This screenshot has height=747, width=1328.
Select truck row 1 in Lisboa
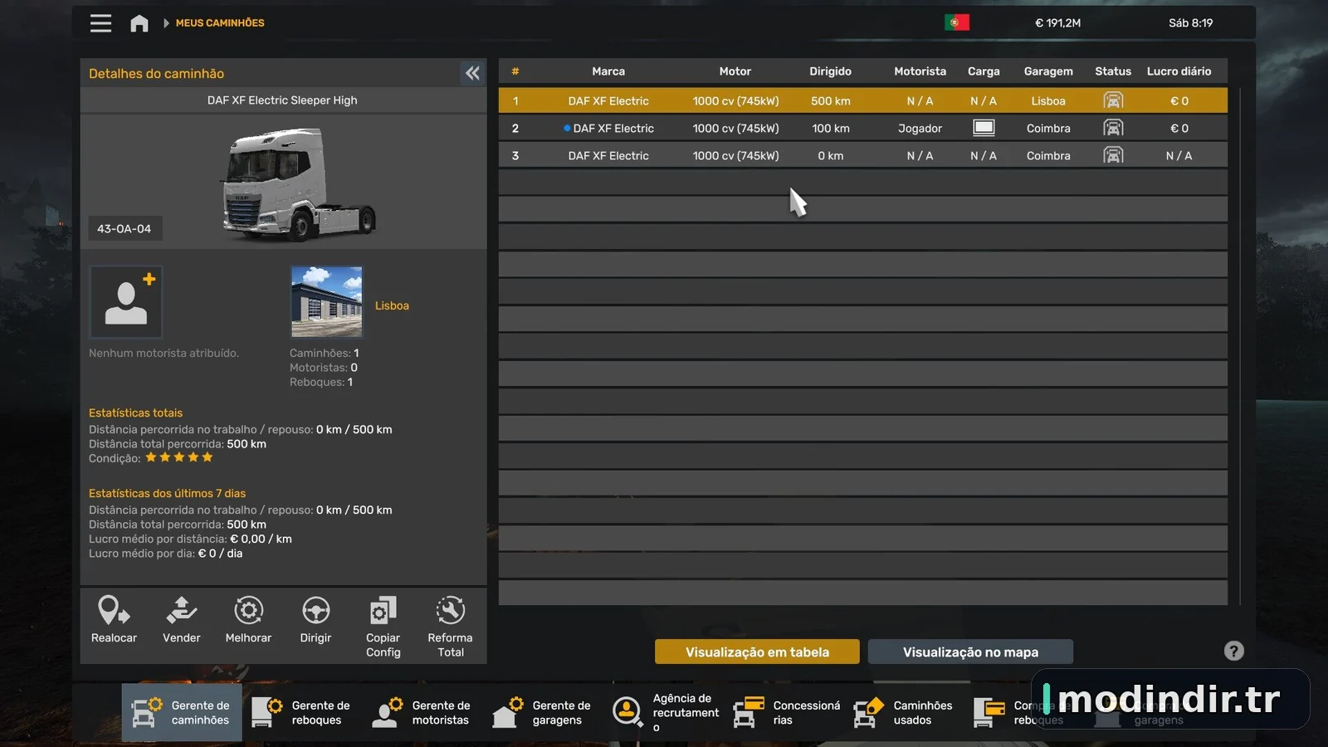click(x=862, y=100)
